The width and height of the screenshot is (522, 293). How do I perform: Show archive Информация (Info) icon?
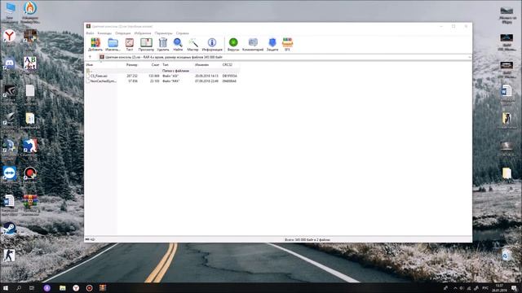coord(212,44)
